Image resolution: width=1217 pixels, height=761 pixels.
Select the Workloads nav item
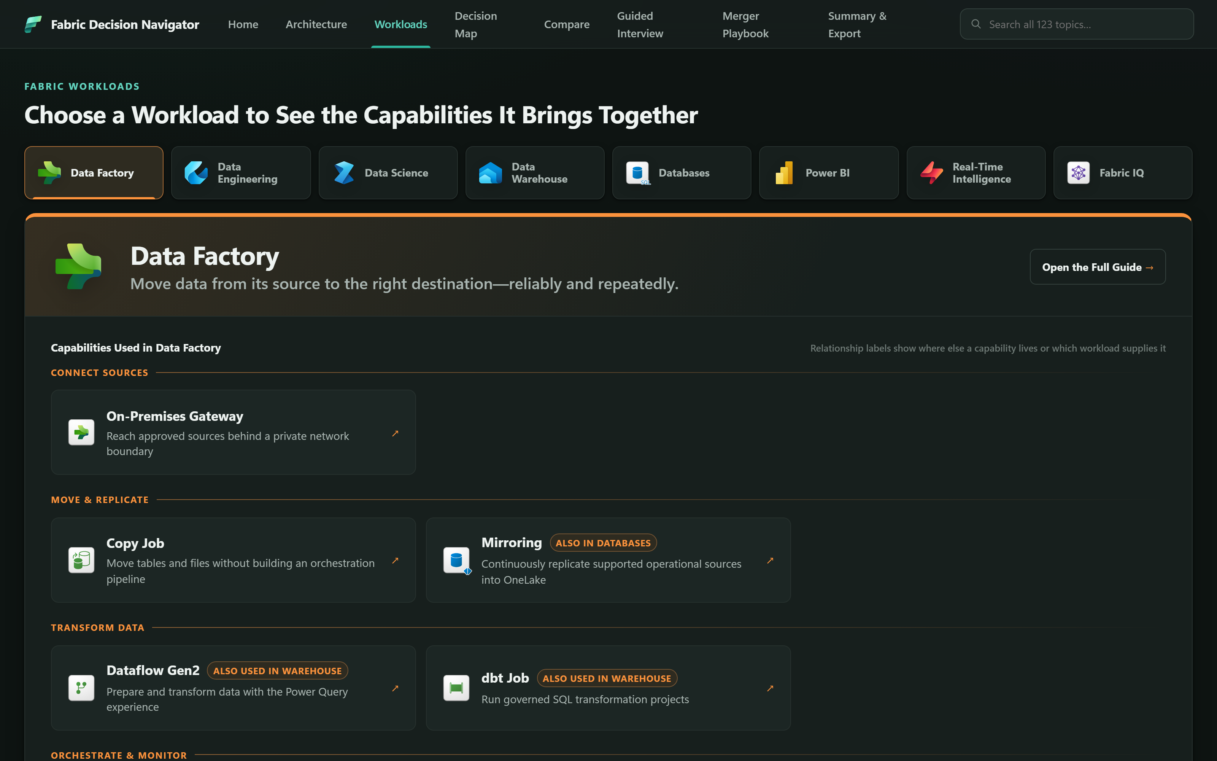400,24
